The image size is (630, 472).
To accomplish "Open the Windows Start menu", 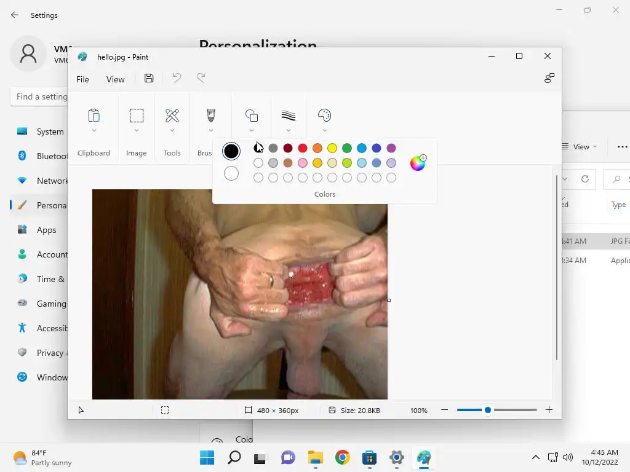I will (x=207, y=457).
